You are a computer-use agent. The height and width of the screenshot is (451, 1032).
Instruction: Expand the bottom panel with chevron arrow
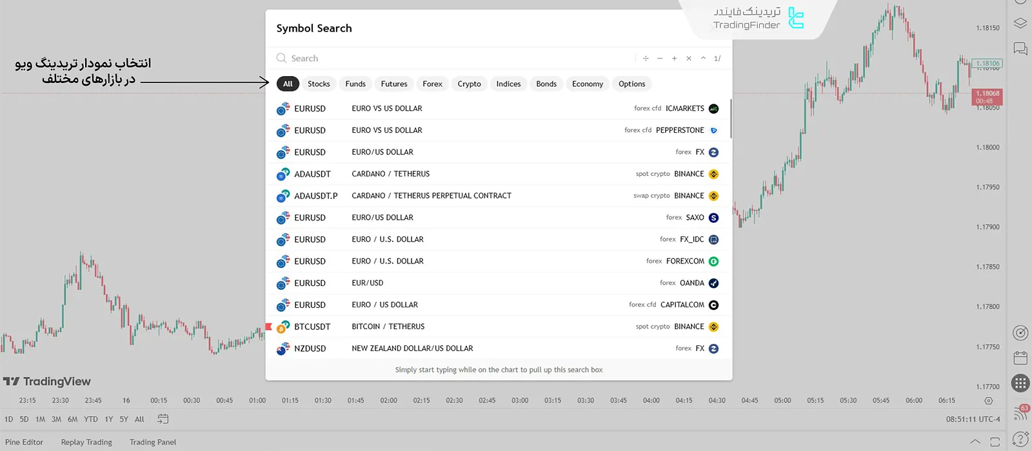[975, 442]
